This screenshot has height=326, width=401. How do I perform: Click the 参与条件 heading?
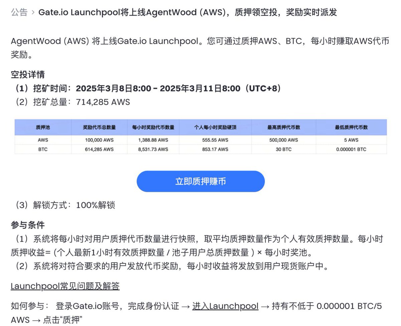pyautogui.click(x=28, y=225)
